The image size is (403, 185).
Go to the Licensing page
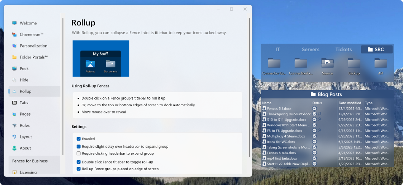point(28,172)
